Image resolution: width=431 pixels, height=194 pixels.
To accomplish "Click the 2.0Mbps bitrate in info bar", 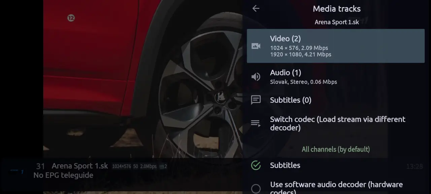I will (148, 166).
